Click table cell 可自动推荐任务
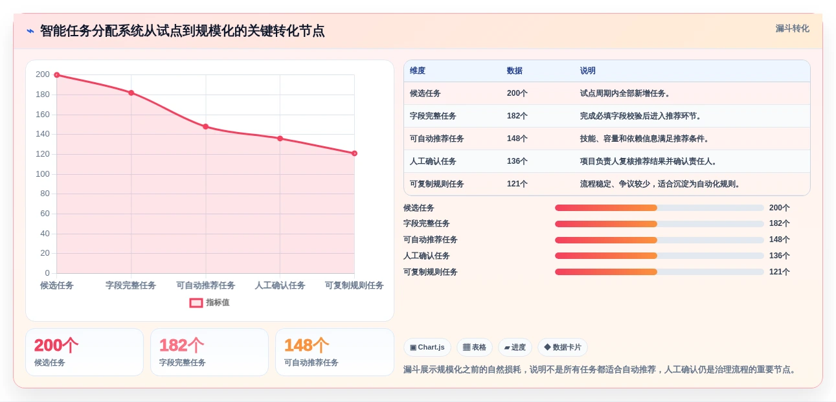Viewport: 836px width, 402px height. pyautogui.click(x=437, y=139)
